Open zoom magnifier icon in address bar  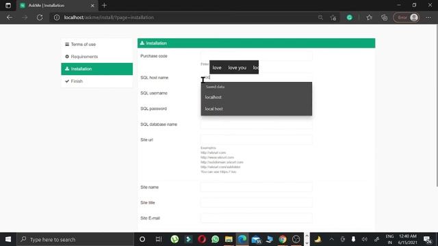[x=320, y=17]
